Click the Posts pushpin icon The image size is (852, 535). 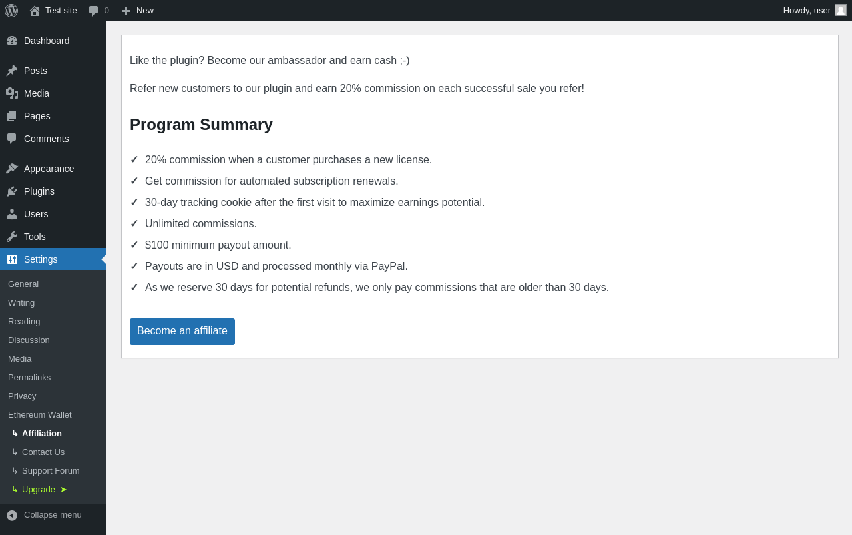pyautogui.click(x=12, y=71)
